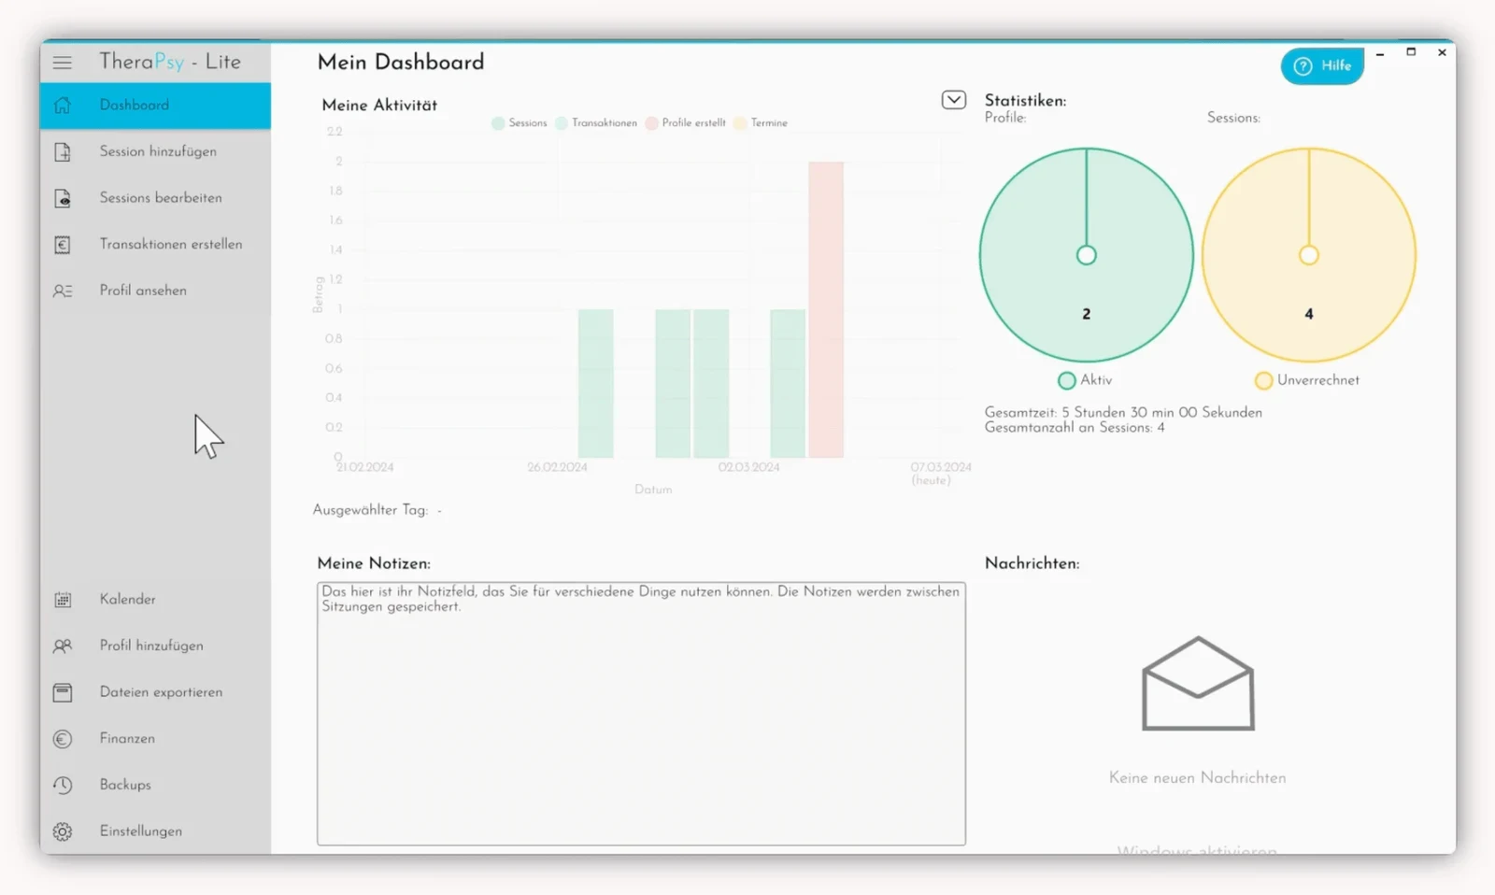The image size is (1495, 895).
Task: Click the Gesamtanzahl an Sessions: 4 text
Action: pos(1075,428)
